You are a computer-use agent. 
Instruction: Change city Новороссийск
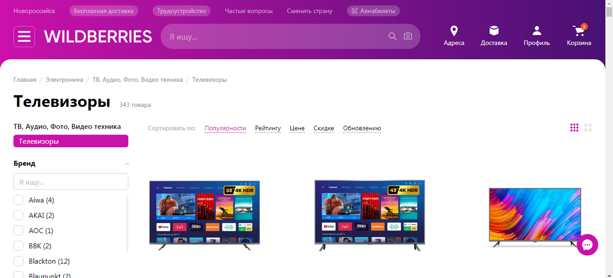click(34, 11)
